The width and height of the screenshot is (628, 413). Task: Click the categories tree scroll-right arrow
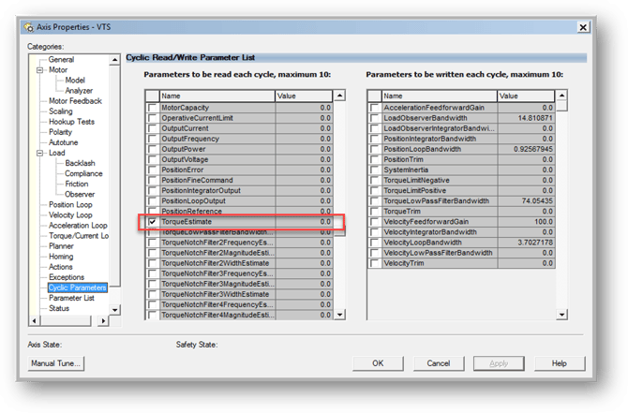point(103,320)
